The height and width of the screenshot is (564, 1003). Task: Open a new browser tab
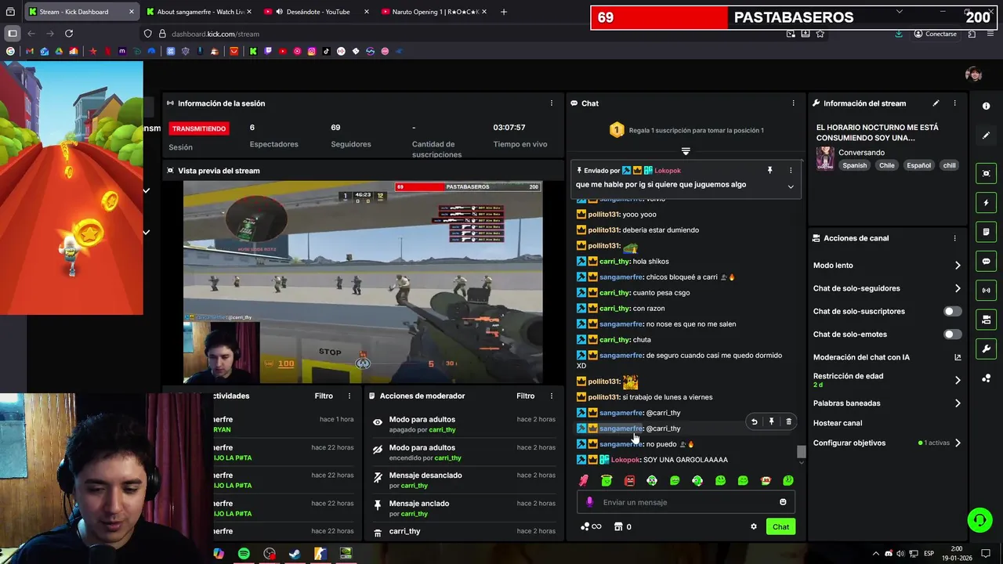click(503, 12)
